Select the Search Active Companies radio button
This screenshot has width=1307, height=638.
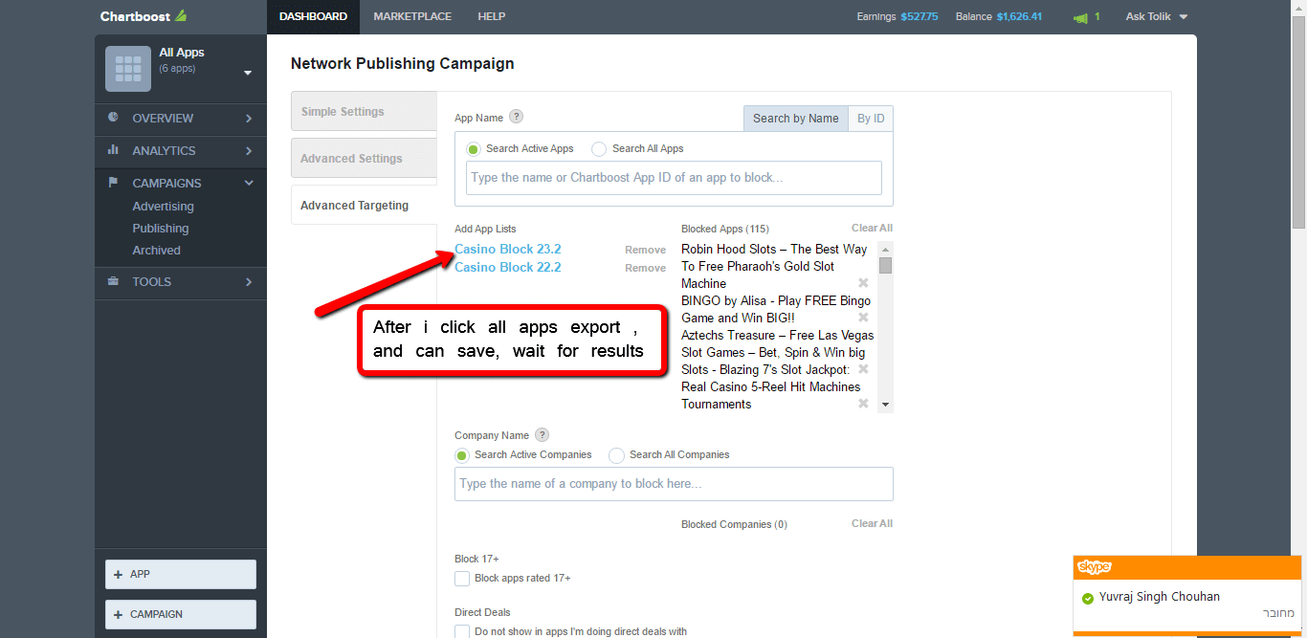(462, 455)
